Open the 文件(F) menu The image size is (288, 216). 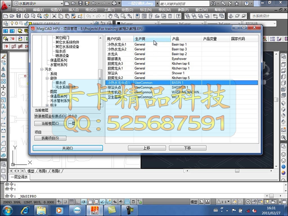pos(21,10)
